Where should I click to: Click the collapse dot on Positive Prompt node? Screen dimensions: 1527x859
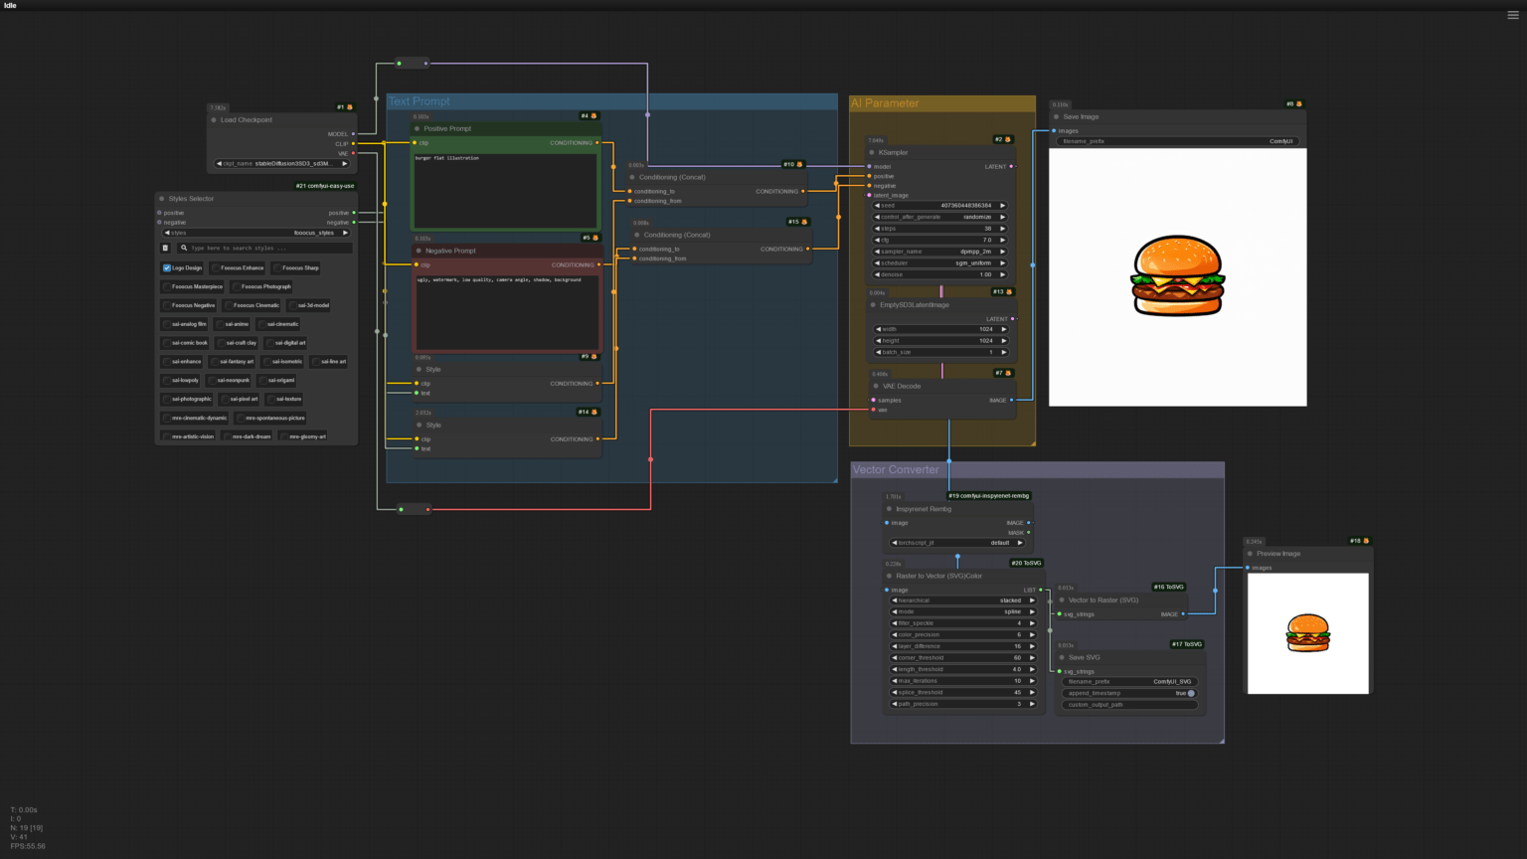417,128
